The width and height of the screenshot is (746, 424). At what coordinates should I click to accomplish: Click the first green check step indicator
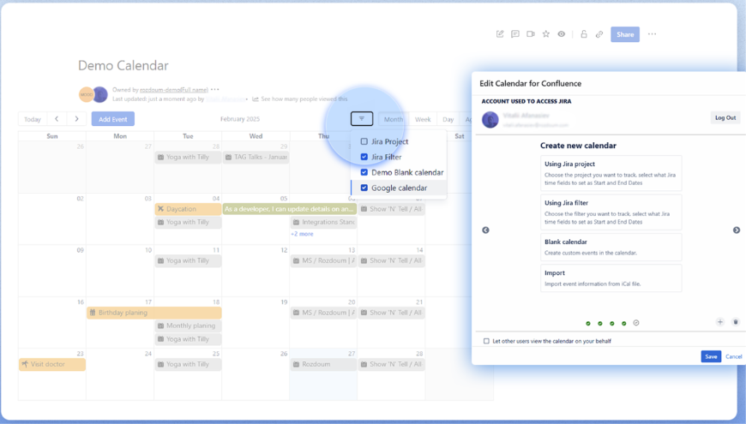pos(588,323)
